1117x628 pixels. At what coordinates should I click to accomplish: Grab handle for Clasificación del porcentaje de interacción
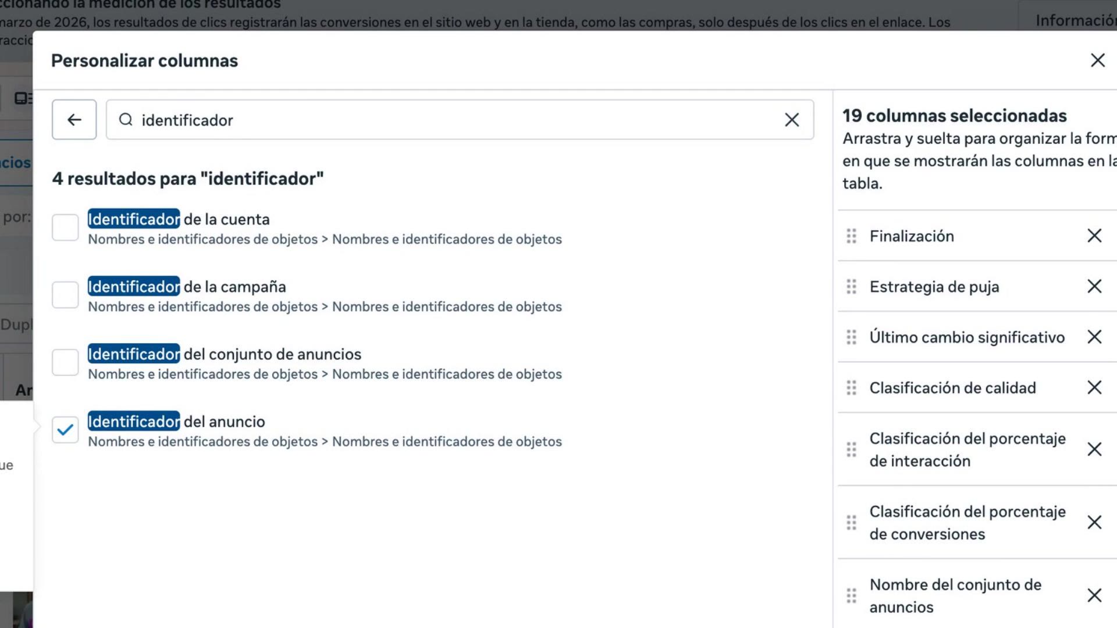[851, 449]
